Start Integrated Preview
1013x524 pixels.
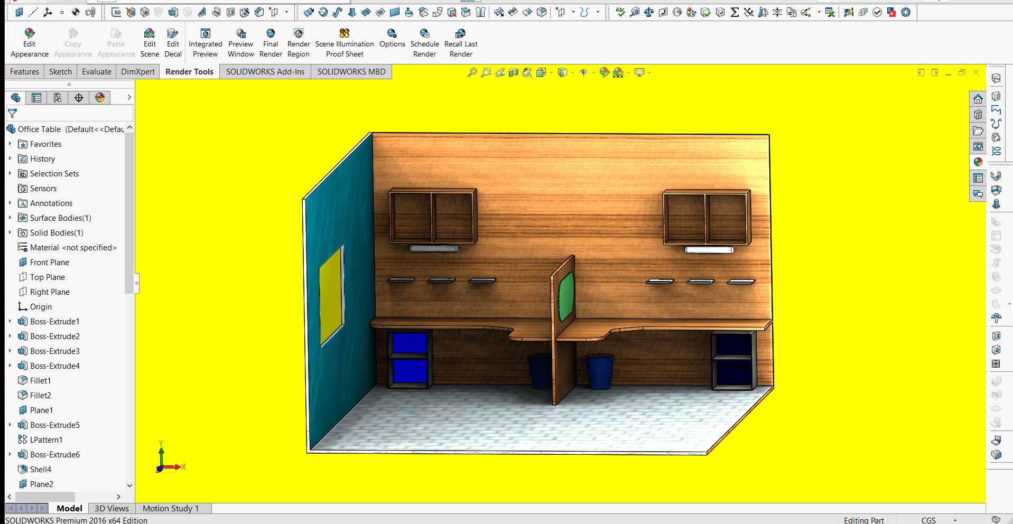(x=206, y=43)
